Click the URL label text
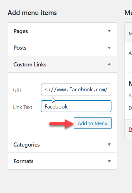 click(17, 90)
